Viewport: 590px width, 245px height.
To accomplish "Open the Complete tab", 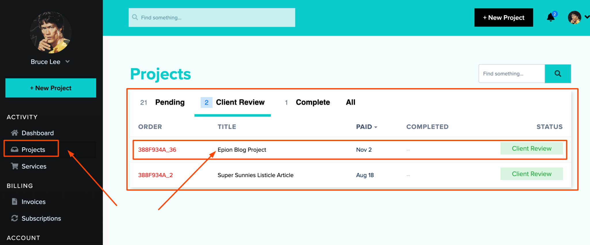I will tap(313, 102).
